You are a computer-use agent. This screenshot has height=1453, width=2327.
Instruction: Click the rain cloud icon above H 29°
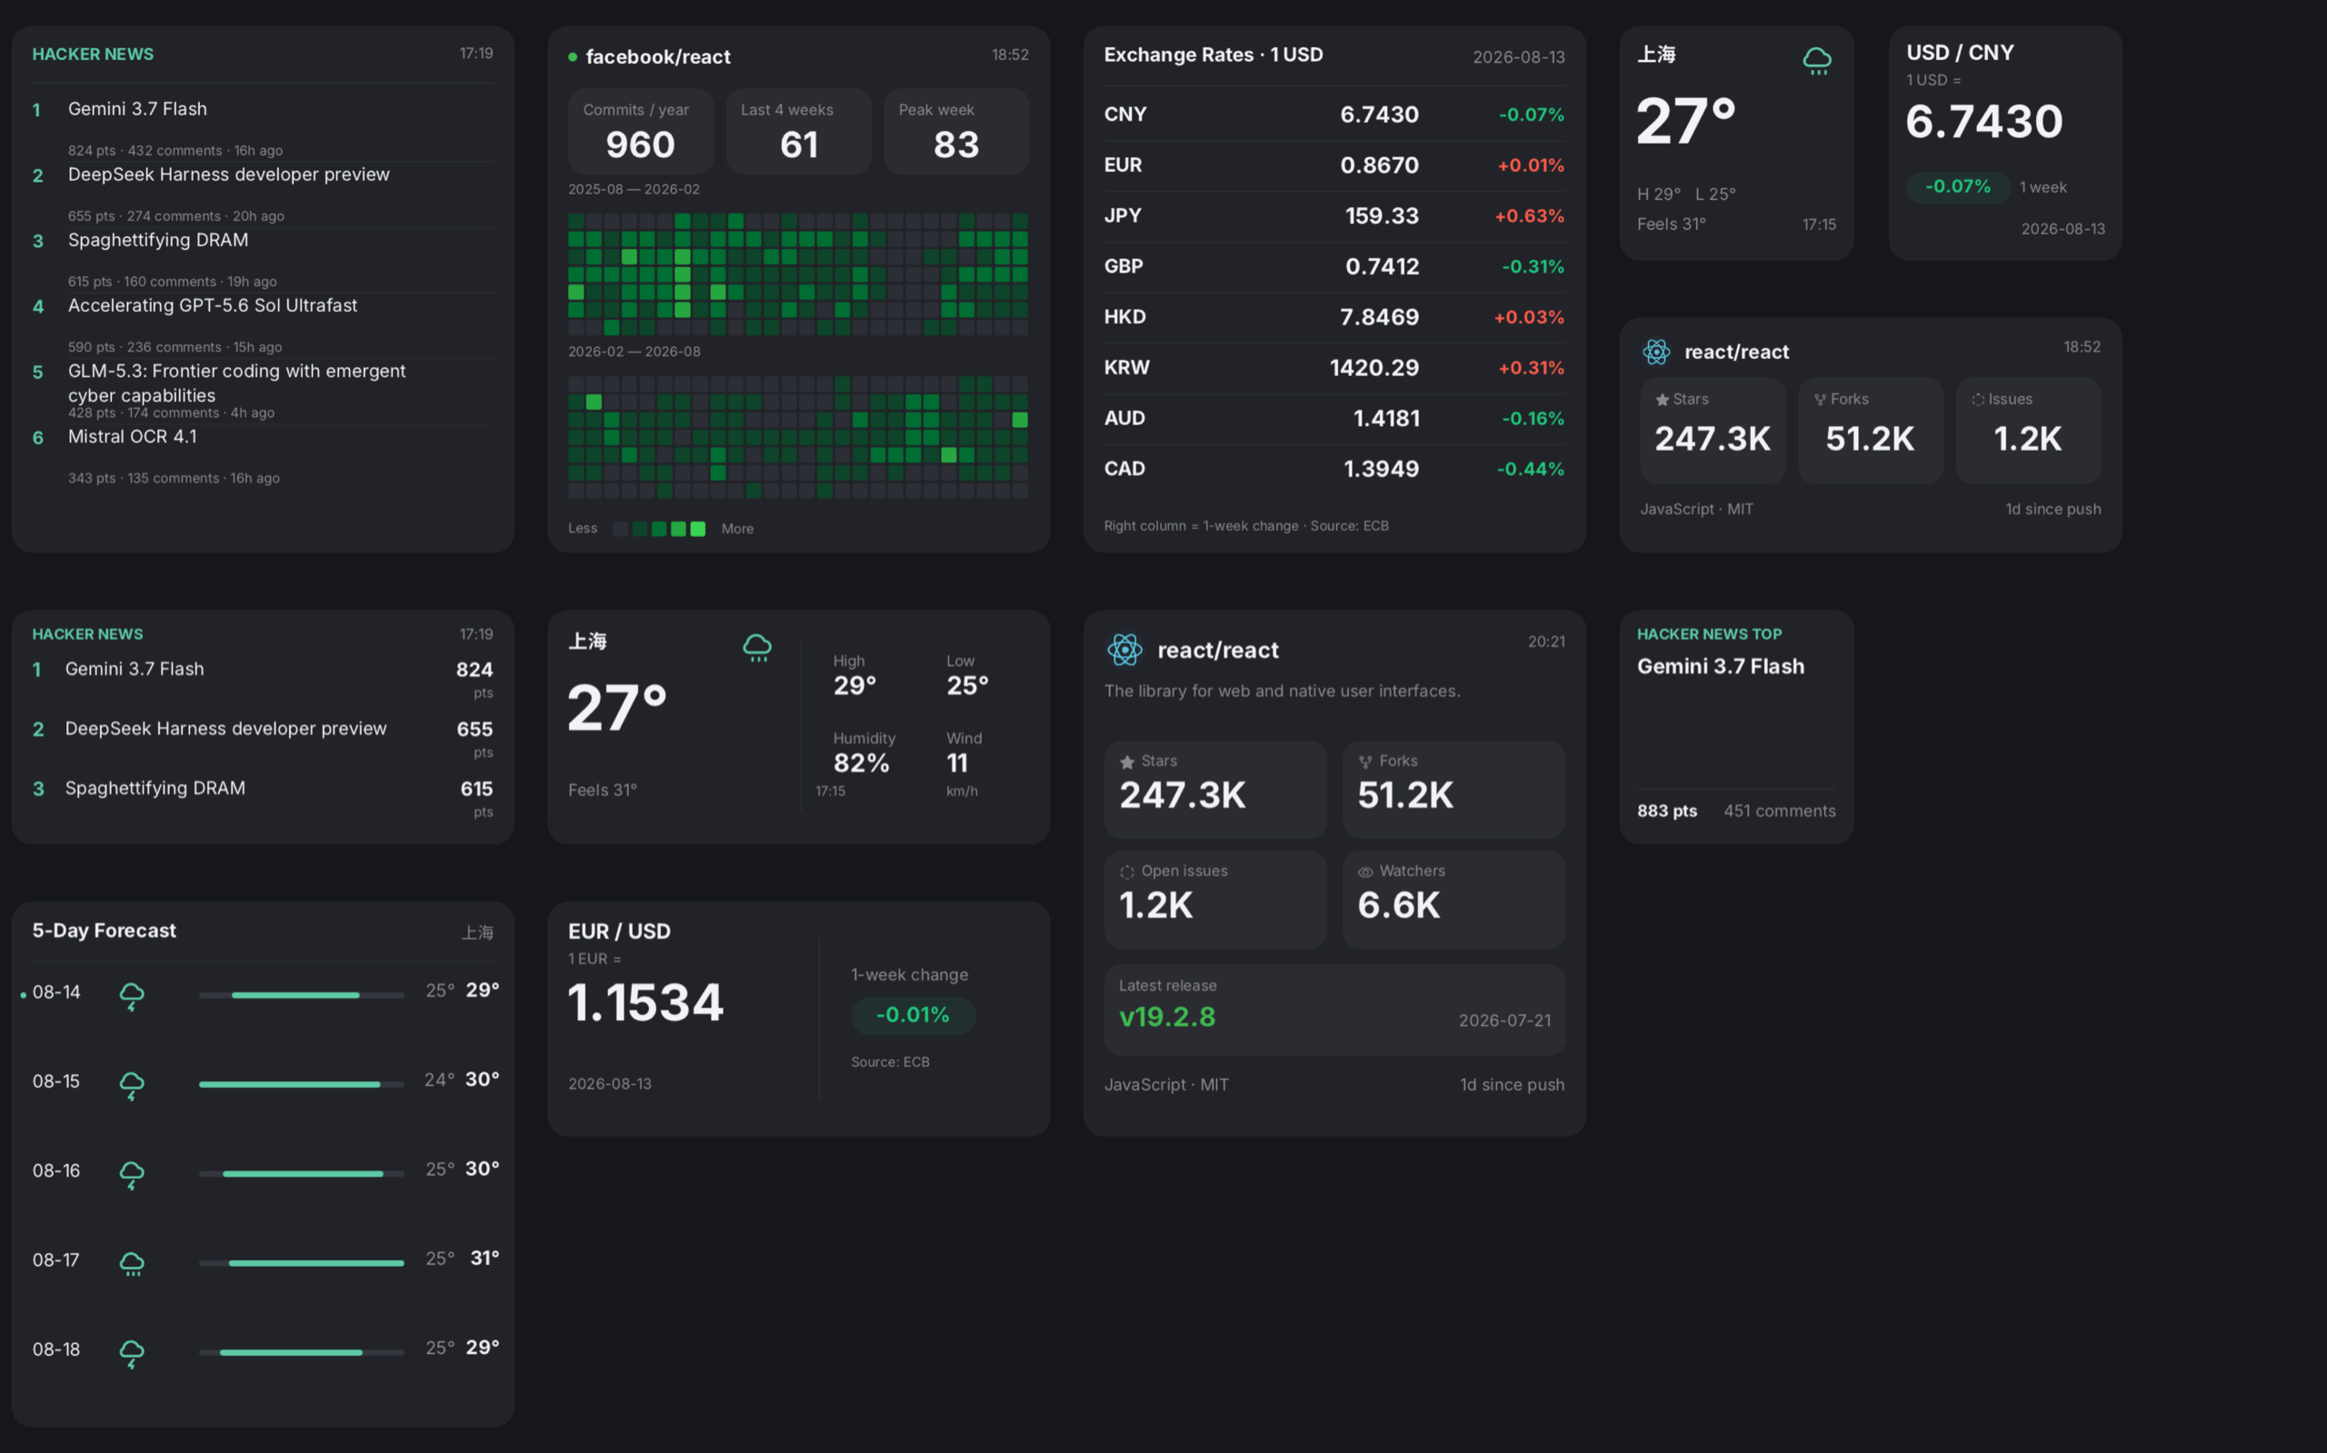tap(1817, 62)
